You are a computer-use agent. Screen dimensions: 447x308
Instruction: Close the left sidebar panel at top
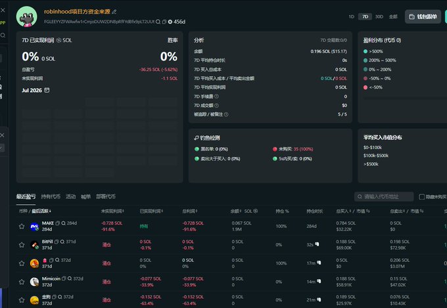(3, 11)
